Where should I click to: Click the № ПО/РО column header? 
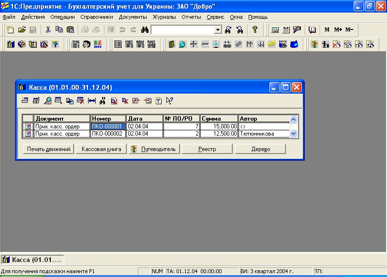(x=182, y=119)
